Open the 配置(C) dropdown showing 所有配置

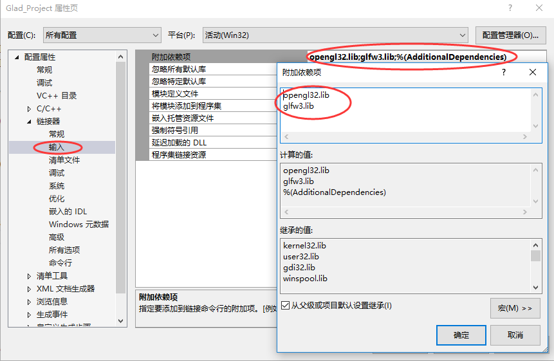[x=102, y=35]
